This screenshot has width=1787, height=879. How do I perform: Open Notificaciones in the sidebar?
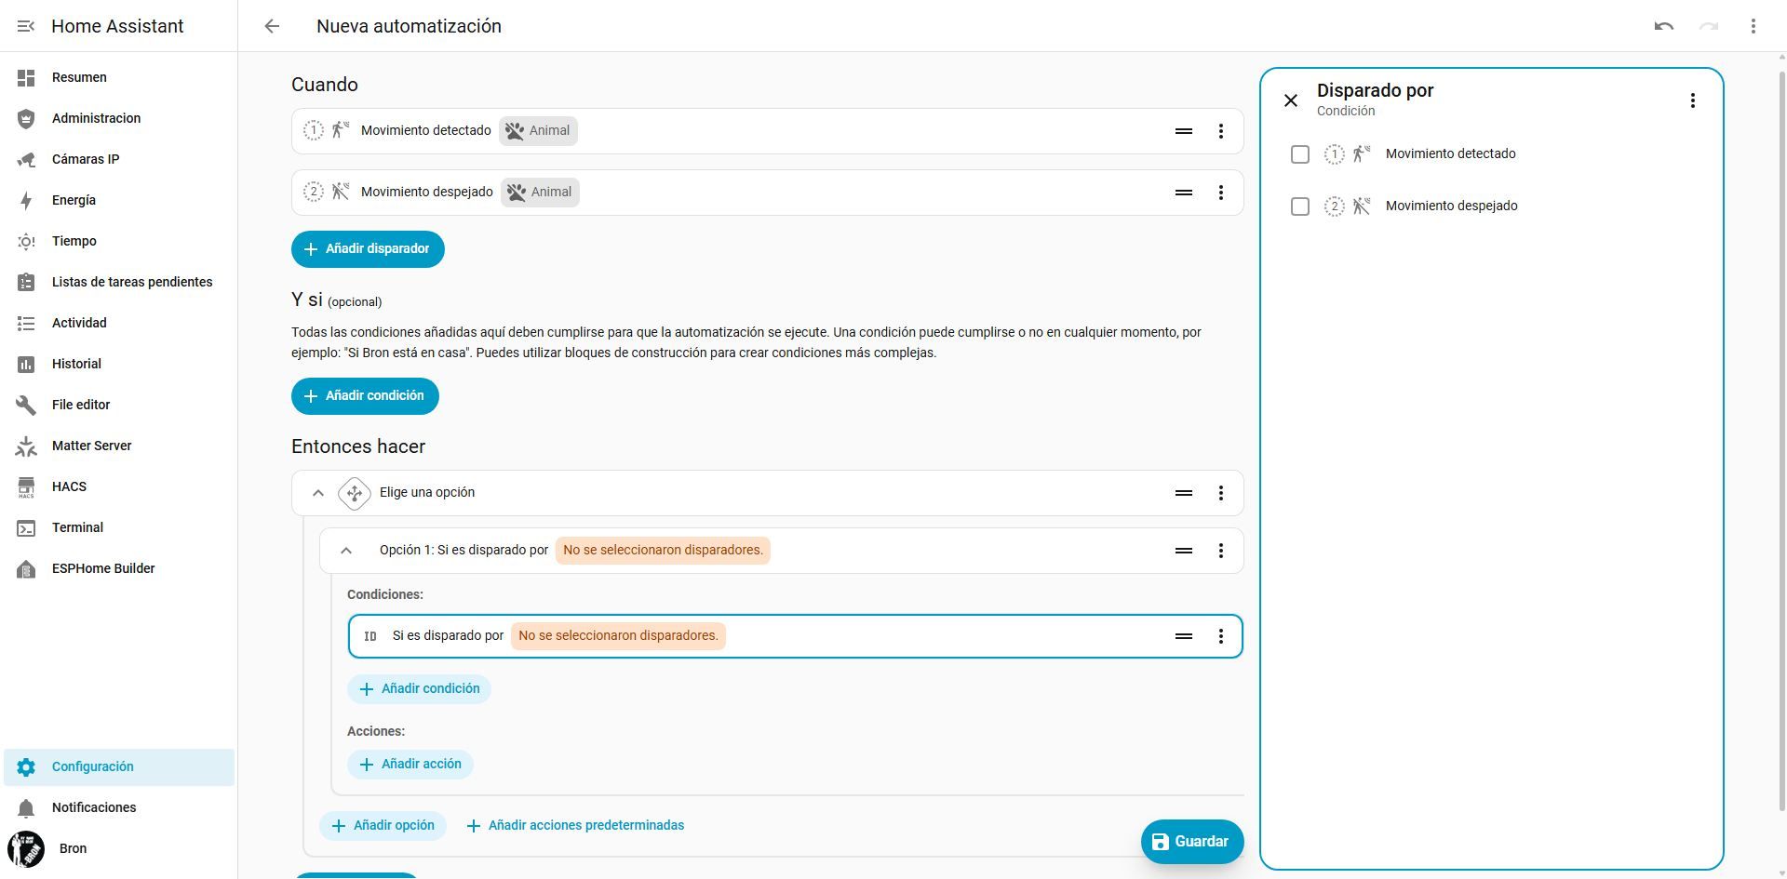pyautogui.click(x=119, y=807)
